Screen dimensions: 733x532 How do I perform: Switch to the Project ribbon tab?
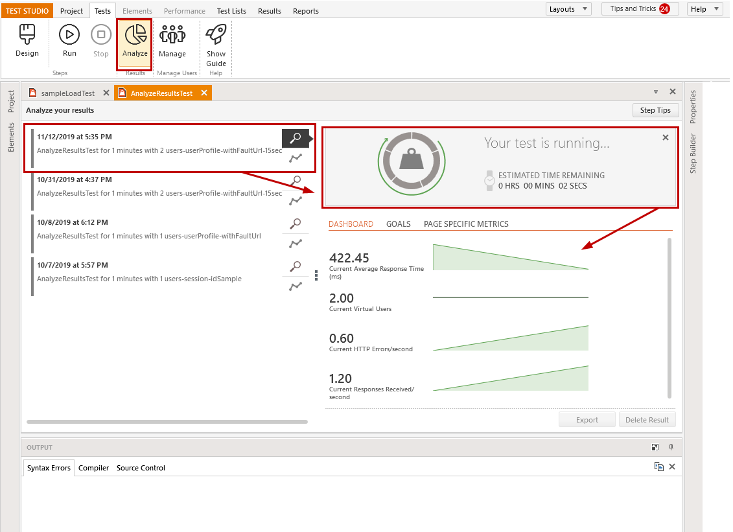point(71,11)
